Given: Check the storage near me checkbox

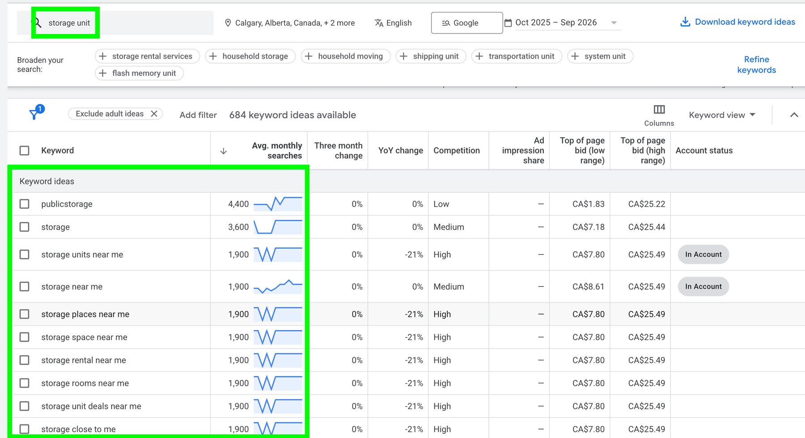Looking at the screenshot, I should click(25, 286).
